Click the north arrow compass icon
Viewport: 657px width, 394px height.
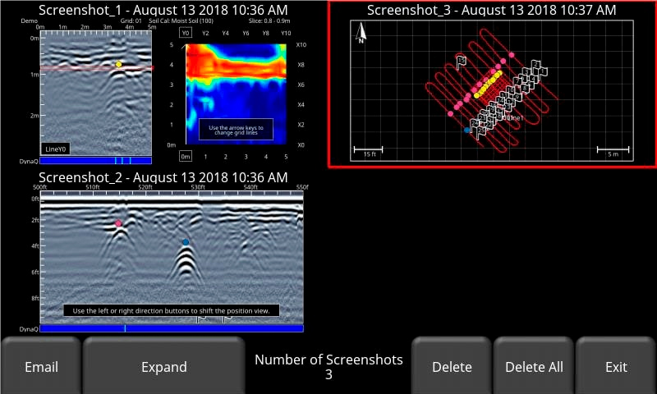pos(361,33)
